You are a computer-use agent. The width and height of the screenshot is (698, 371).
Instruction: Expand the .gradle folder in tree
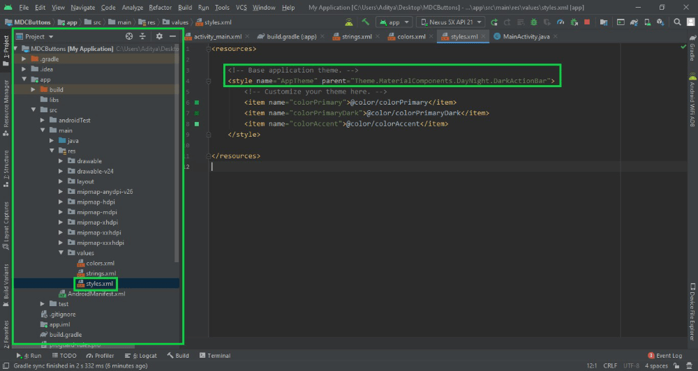pos(24,59)
